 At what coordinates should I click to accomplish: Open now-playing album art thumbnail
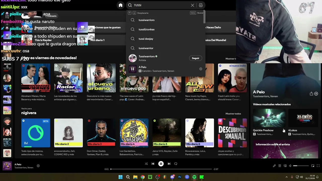coord(7,166)
